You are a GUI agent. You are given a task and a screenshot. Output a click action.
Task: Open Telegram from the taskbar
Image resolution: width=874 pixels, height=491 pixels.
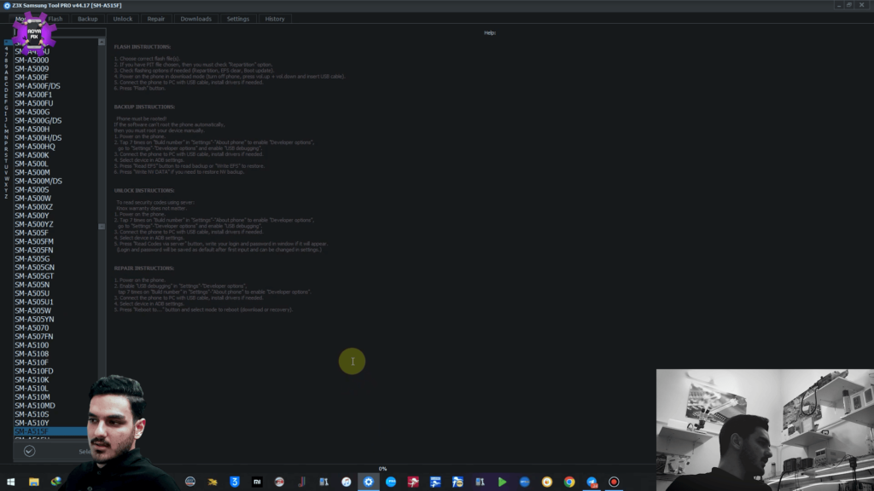pyautogui.click(x=591, y=482)
